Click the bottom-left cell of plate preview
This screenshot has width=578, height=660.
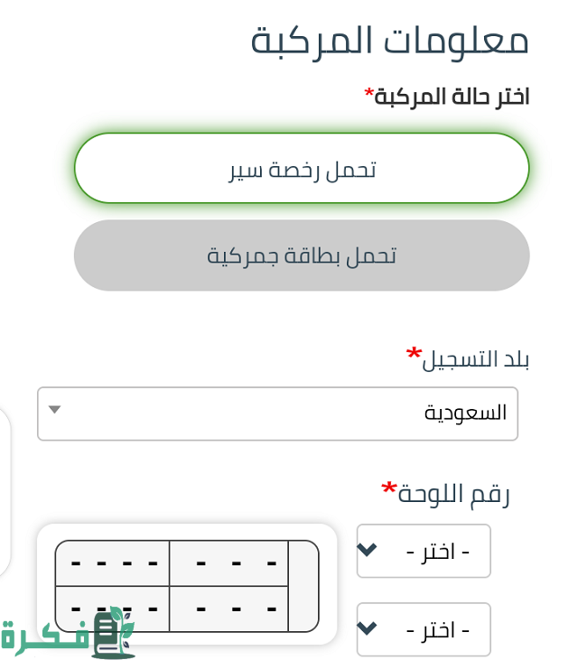113,609
